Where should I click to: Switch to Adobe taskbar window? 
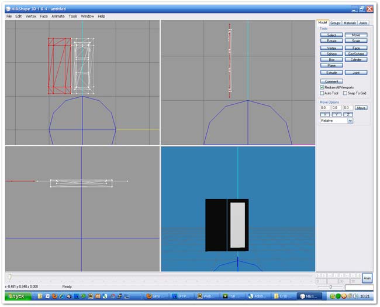tap(258, 296)
